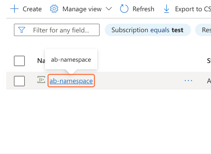Screen dimensions: 211x154
Task: Click the Export to CSV label
Action: 192,9
